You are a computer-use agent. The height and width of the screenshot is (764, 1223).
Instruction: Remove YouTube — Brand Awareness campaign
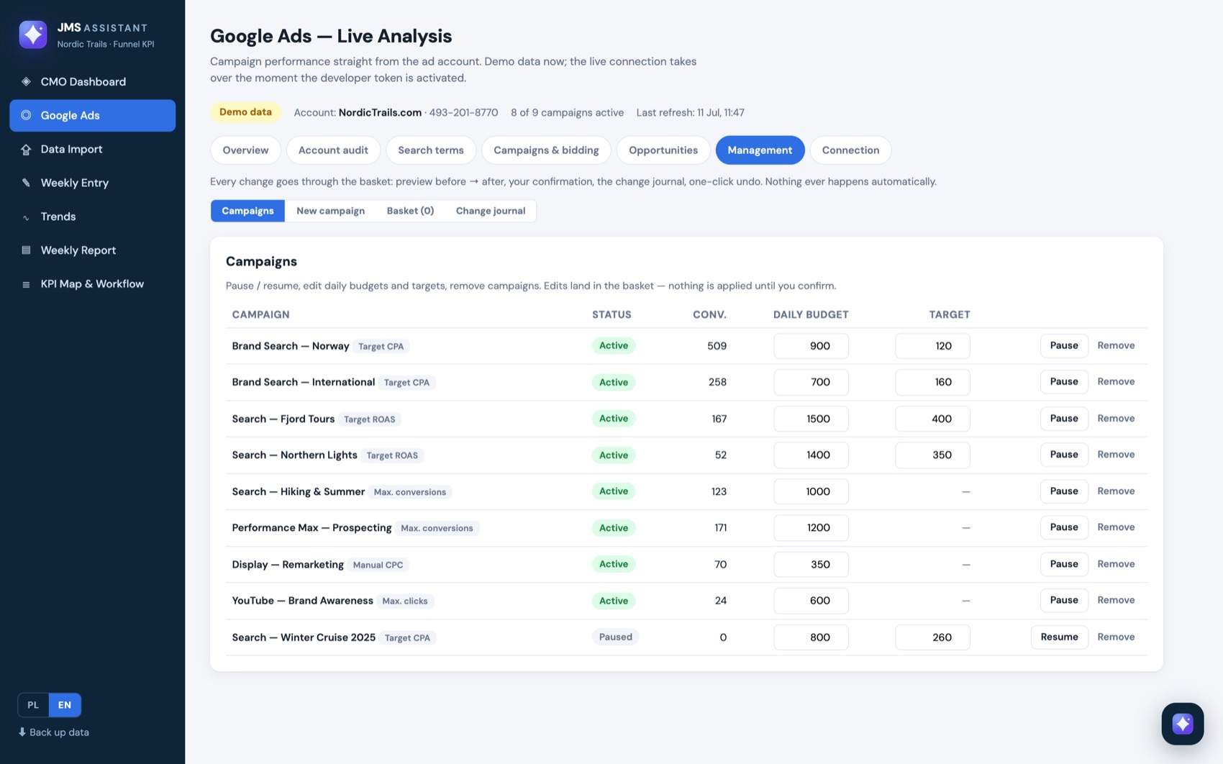click(1116, 600)
